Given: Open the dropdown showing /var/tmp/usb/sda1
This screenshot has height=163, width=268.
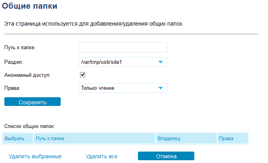Looking at the screenshot, I should pyautogui.click(x=118, y=62).
